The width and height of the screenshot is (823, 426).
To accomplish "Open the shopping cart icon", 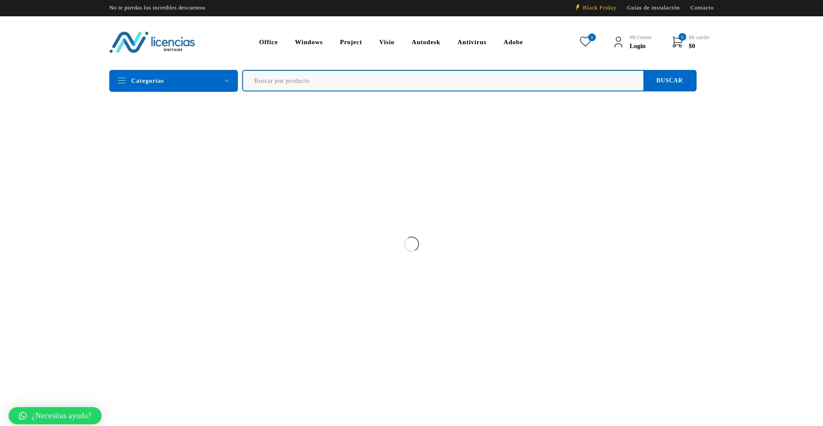I will (x=677, y=42).
